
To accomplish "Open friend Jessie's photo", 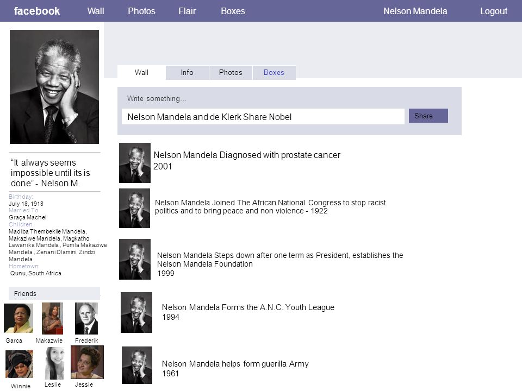I will tap(87, 362).
